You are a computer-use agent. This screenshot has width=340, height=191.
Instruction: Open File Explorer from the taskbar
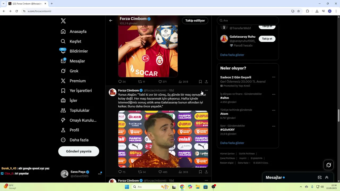[198, 187]
